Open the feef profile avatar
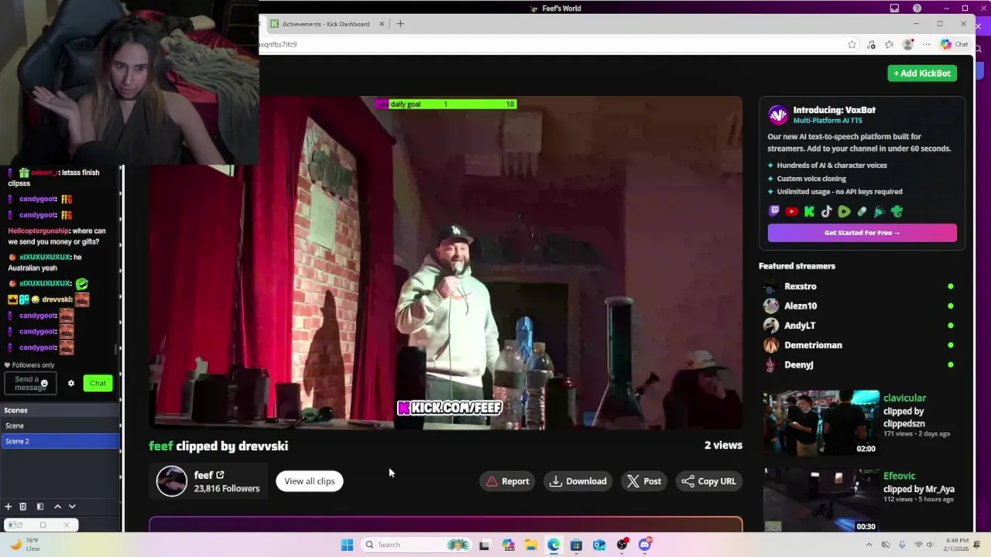 point(172,481)
